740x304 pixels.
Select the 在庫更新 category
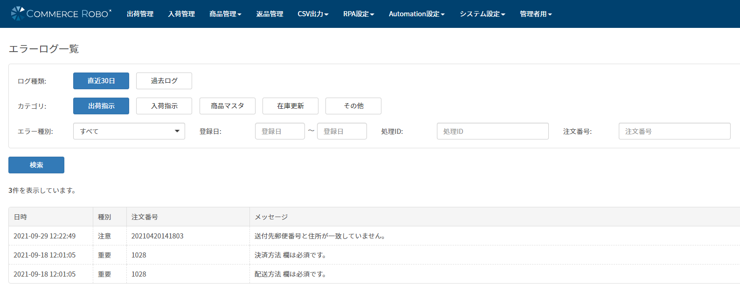[290, 106]
